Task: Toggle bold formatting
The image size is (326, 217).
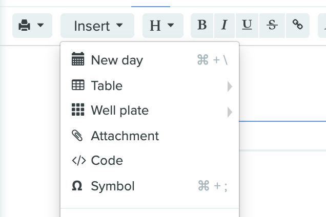Action: pyautogui.click(x=202, y=26)
